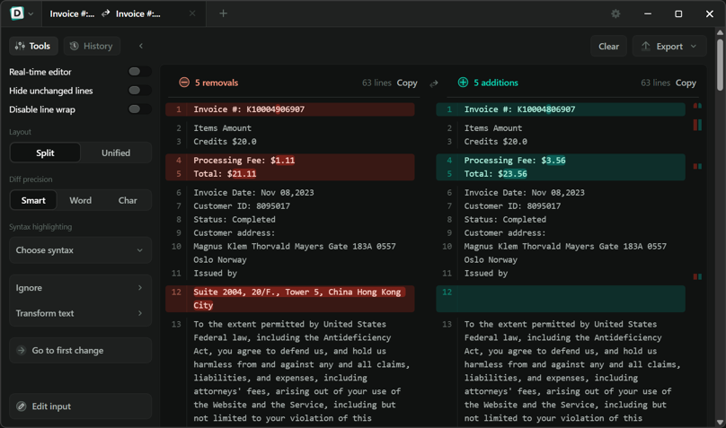Viewport: 726px width, 428px height.
Task: Copy the right pane text
Action: [686, 83]
